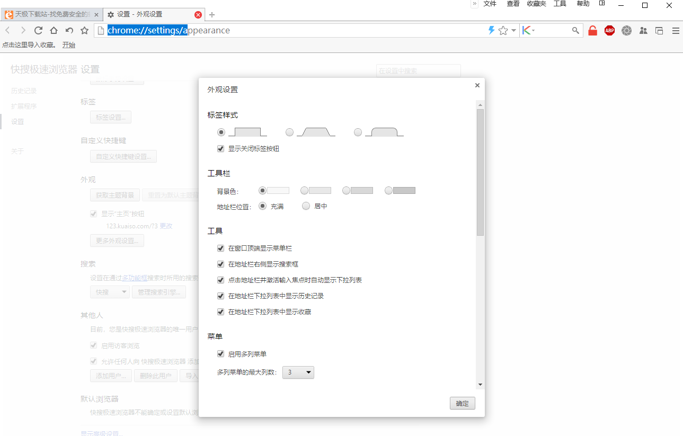Open the 快搜 search engine dropdown

click(110, 291)
